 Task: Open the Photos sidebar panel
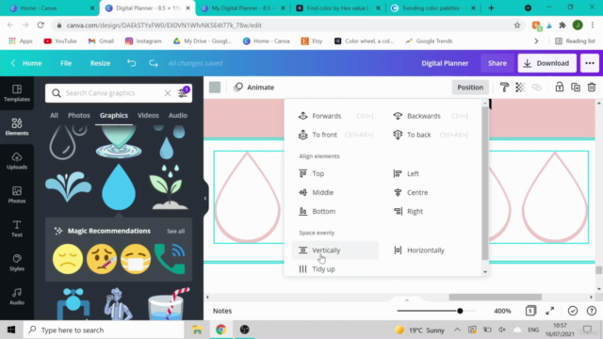[x=17, y=195]
